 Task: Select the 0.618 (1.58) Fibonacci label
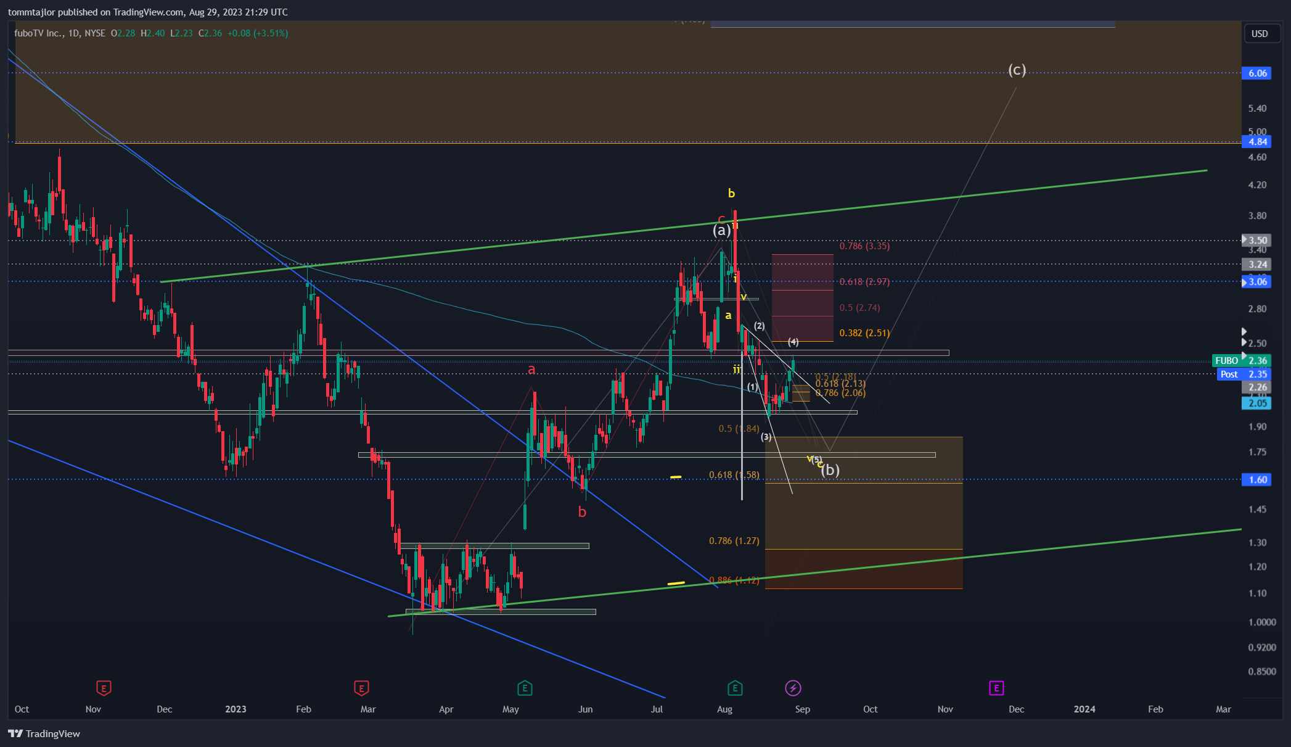click(x=734, y=475)
